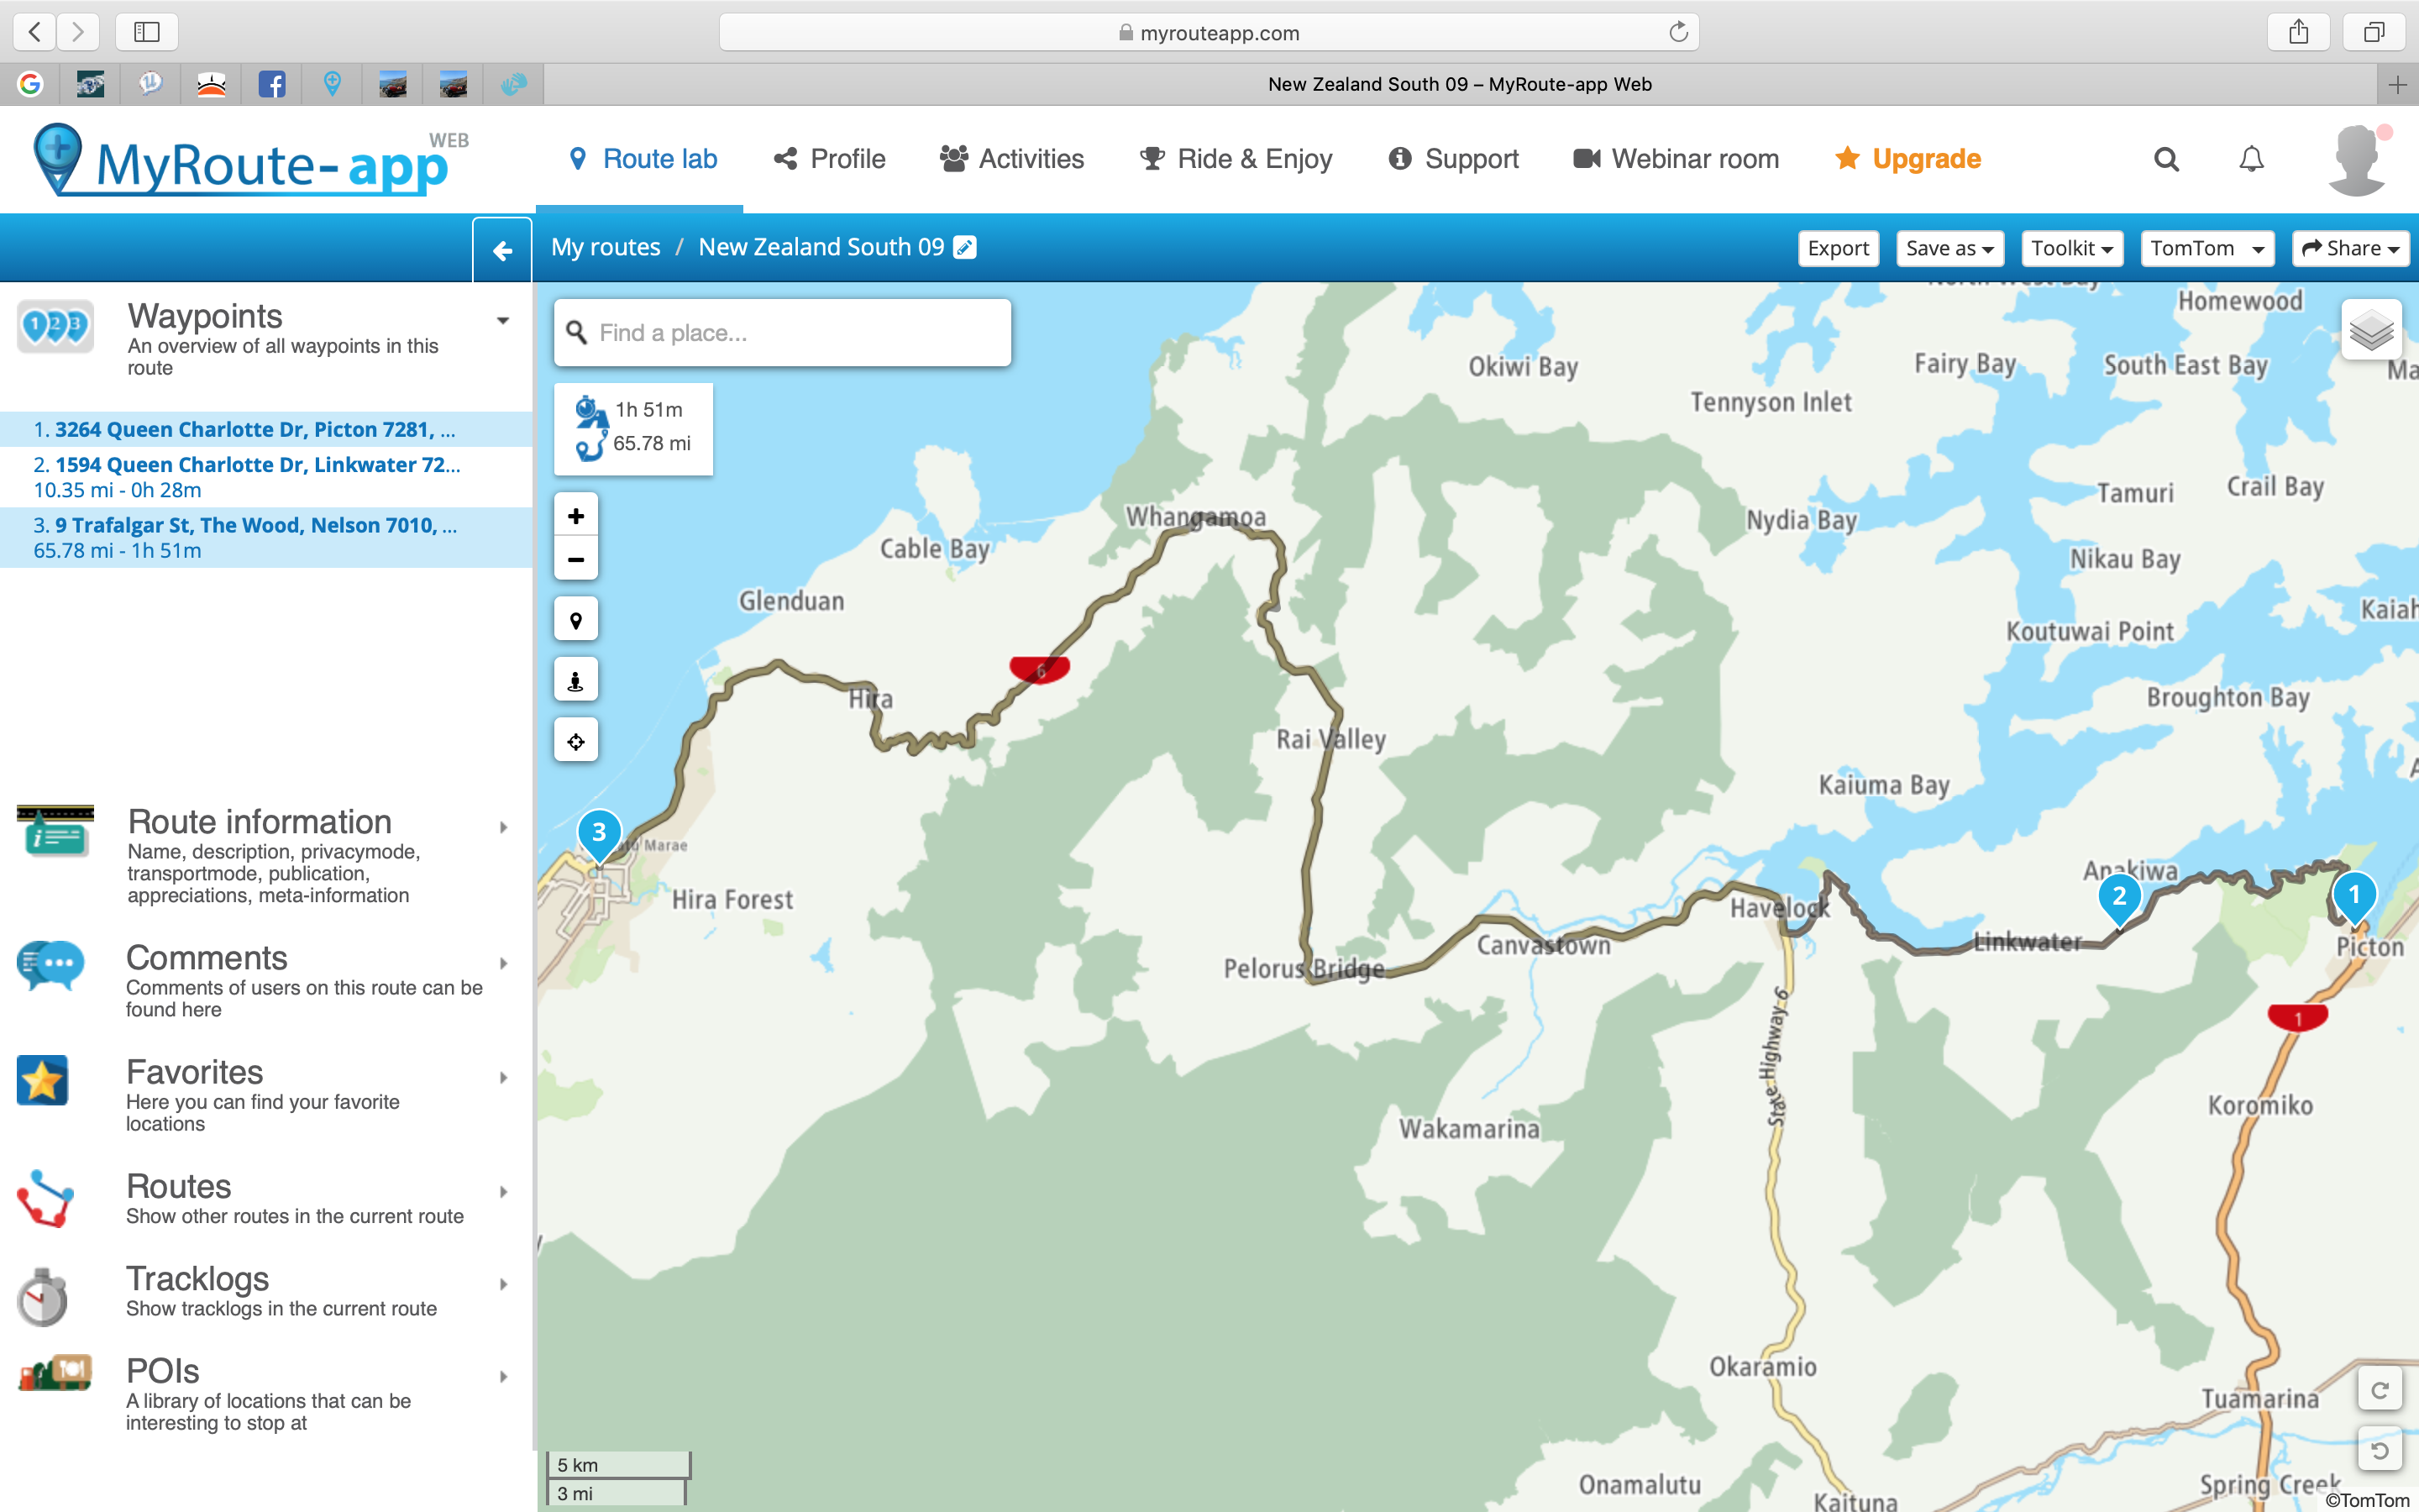Click the search magnifier in header

click(2166, 159)
